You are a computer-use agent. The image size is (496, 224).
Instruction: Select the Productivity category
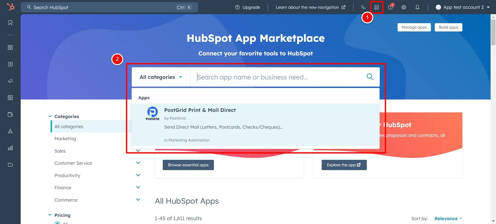pos(67,176)
